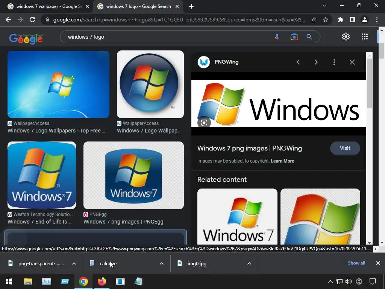Screen dimensions: 385x289
Task: Click the preview panel scrollbar thumb
Action: click(369, 82)
